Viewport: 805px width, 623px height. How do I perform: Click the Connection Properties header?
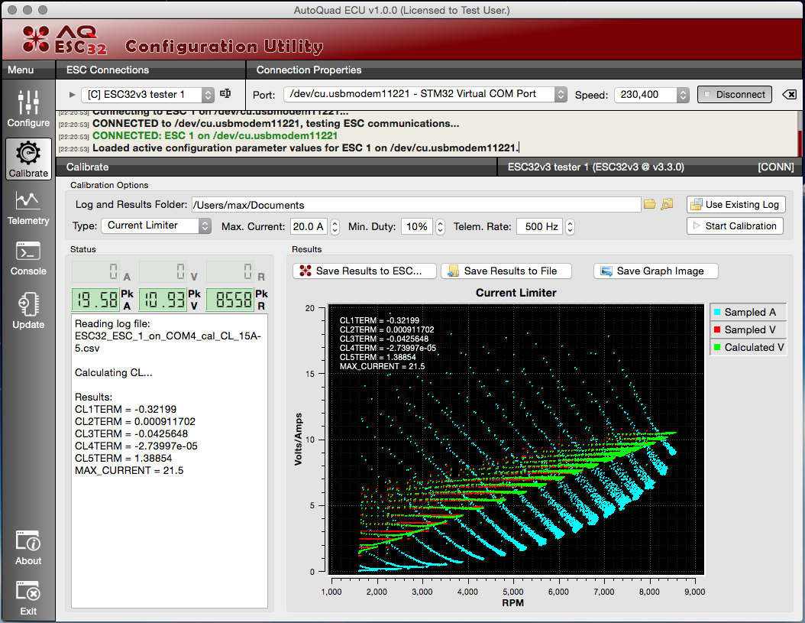coord(309,70)
